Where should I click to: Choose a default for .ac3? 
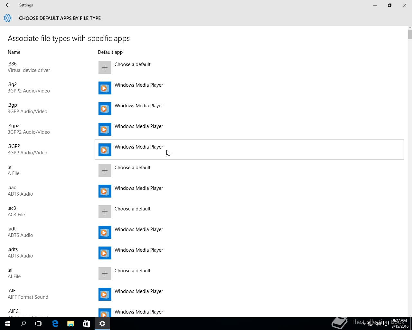[249, 212]
